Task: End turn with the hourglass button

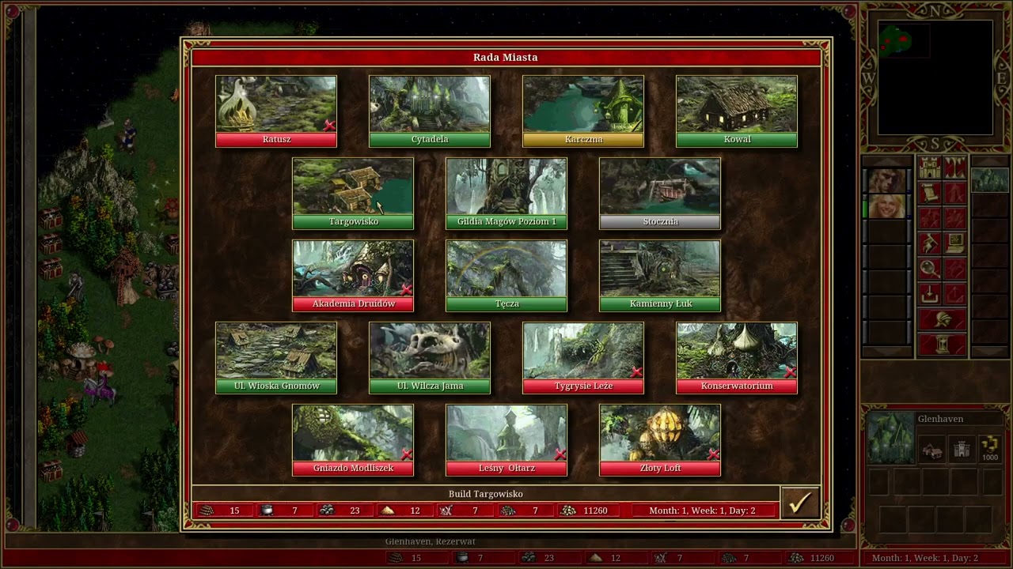Action: (943, 345)
